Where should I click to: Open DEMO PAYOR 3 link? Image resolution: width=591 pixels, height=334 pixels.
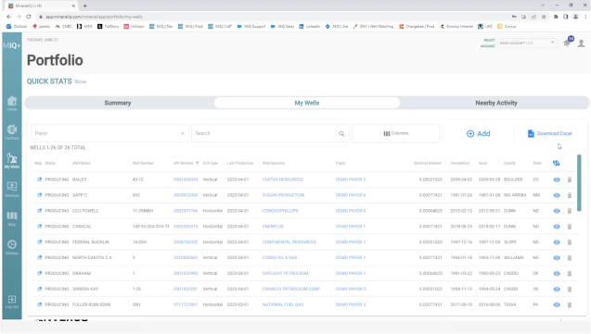(x=351, y=179)
